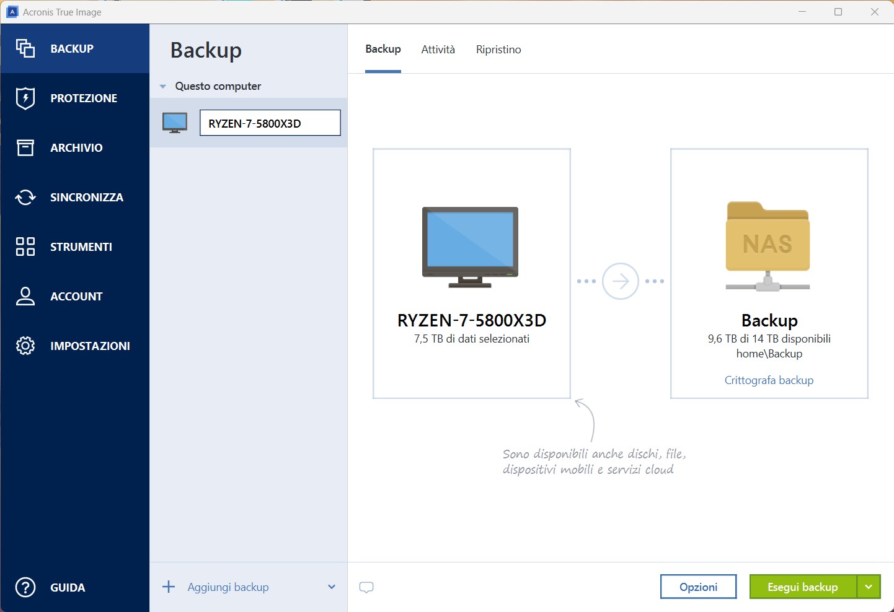
Task: Click the Archivio box icon
Action: 25,147
